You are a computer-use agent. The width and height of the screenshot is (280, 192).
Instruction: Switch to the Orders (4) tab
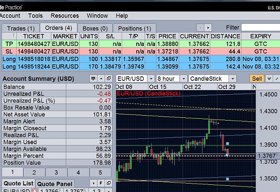click(x=59, y=28)
